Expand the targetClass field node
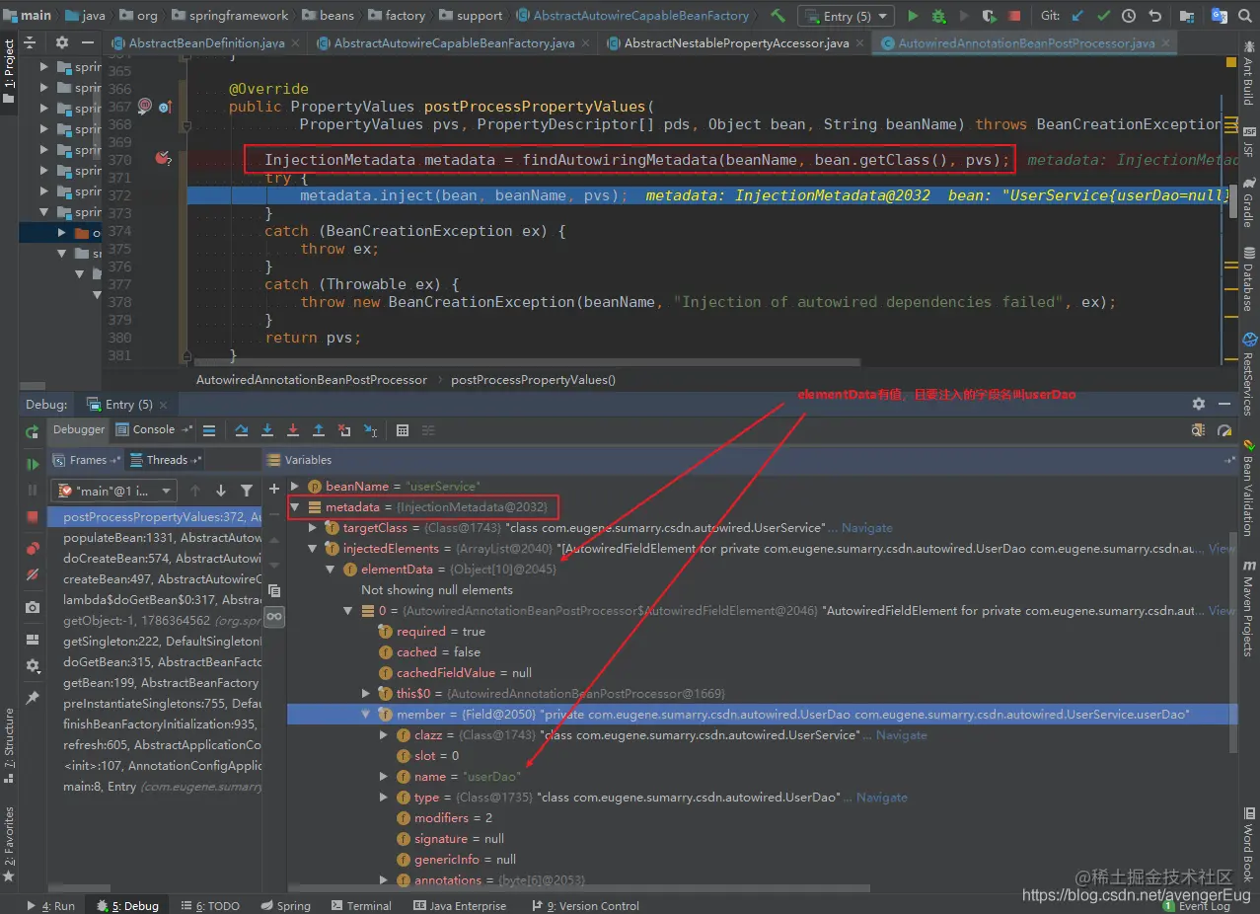Image resolution: width=1260 pixels, height=914 pixels. 313,528
